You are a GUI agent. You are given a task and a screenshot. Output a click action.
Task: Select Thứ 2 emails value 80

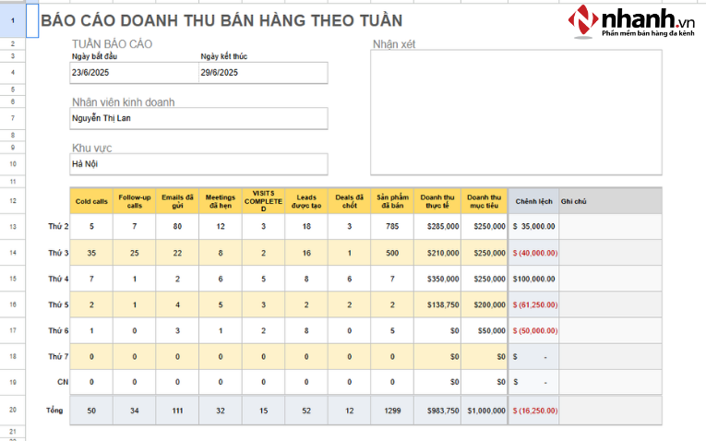click(177, 226)
